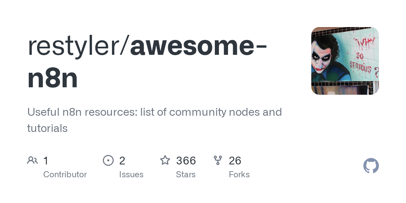Viewport: 406px width, 203px height.
Task: Click the word "tutorials" in the description
Action: pos(47,128)
